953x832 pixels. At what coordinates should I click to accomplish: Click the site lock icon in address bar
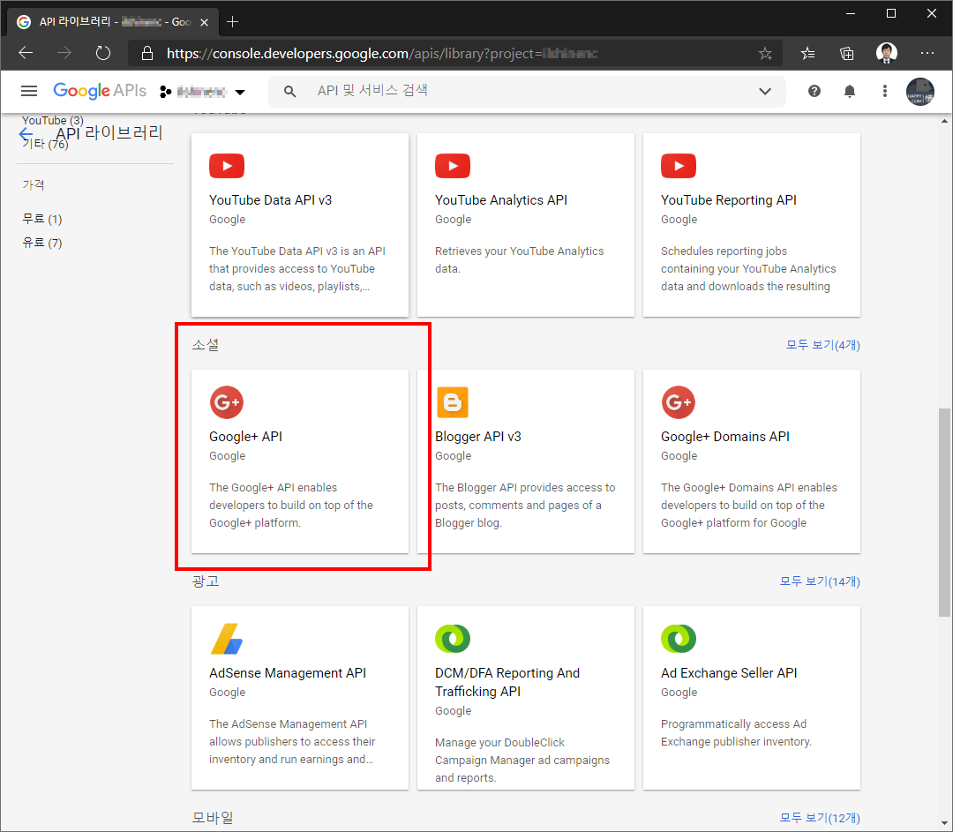tap(147, 54)
